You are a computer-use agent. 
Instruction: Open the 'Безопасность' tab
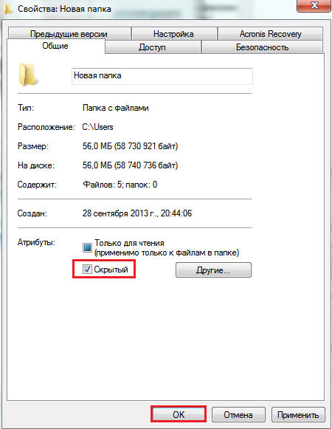coord(262,47)
